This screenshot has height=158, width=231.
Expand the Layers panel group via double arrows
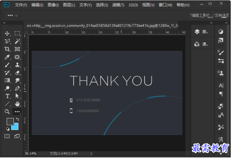(211, 23)
